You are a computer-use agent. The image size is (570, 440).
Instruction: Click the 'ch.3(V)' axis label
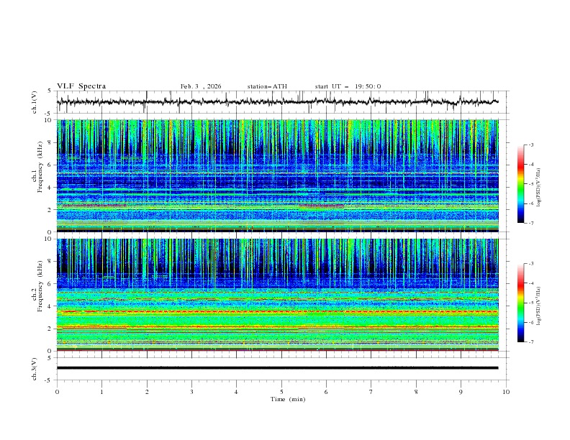[35, 369]
